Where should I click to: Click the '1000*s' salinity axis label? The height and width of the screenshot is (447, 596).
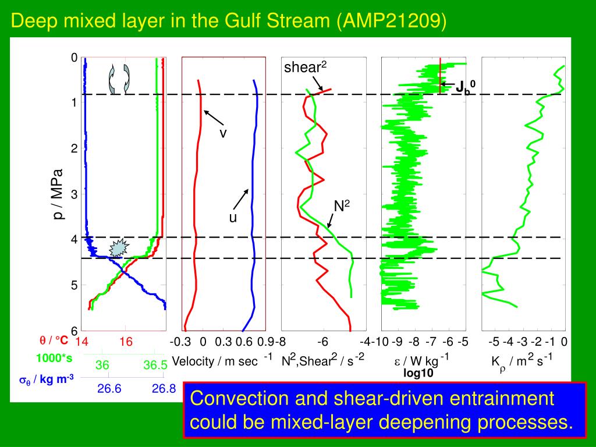click(54, 358)
